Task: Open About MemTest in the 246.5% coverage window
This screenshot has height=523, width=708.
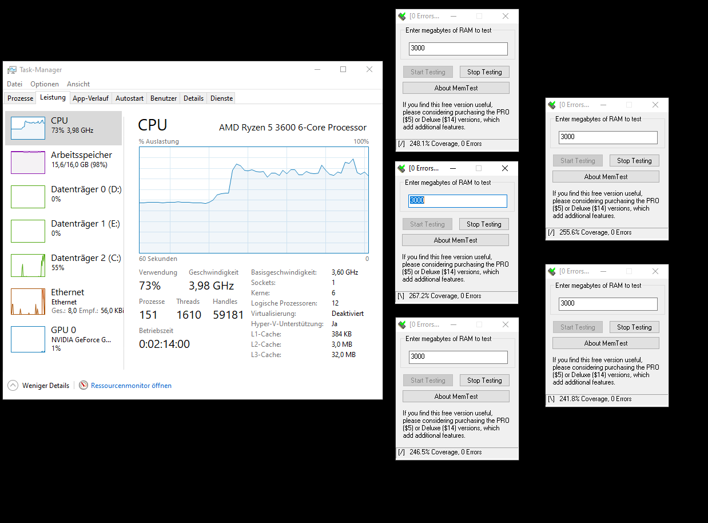Action: tap(456, 397)
